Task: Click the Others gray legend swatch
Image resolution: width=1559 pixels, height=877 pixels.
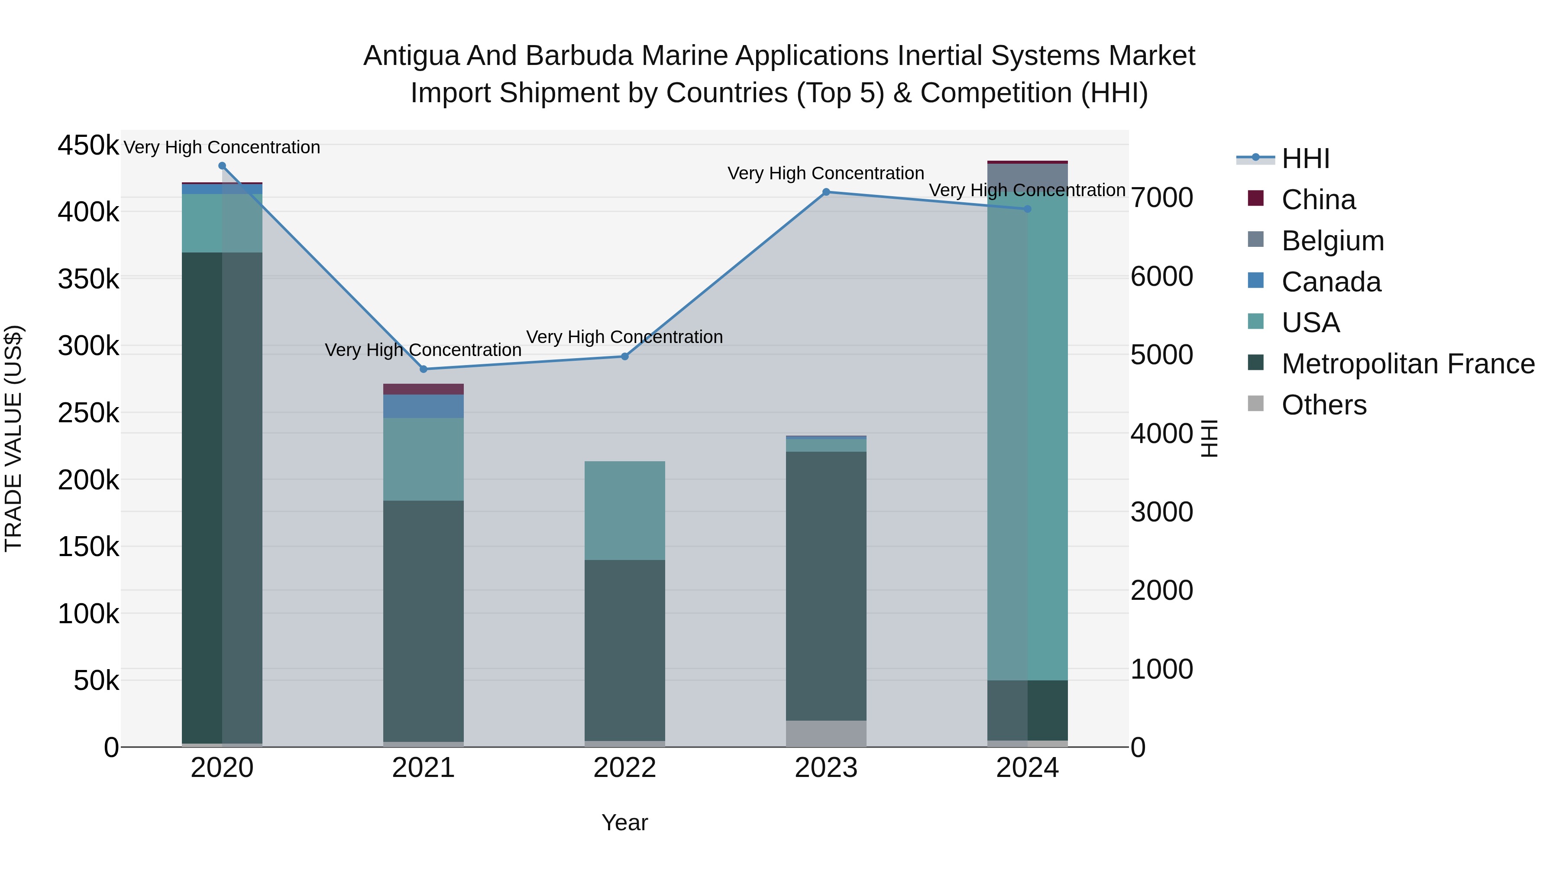Action: tap(1256, 403)
